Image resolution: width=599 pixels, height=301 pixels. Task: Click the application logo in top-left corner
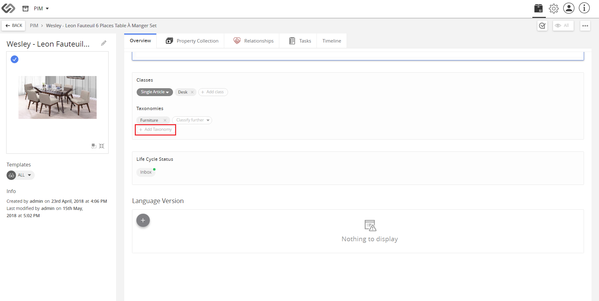(x=8, y=8)
